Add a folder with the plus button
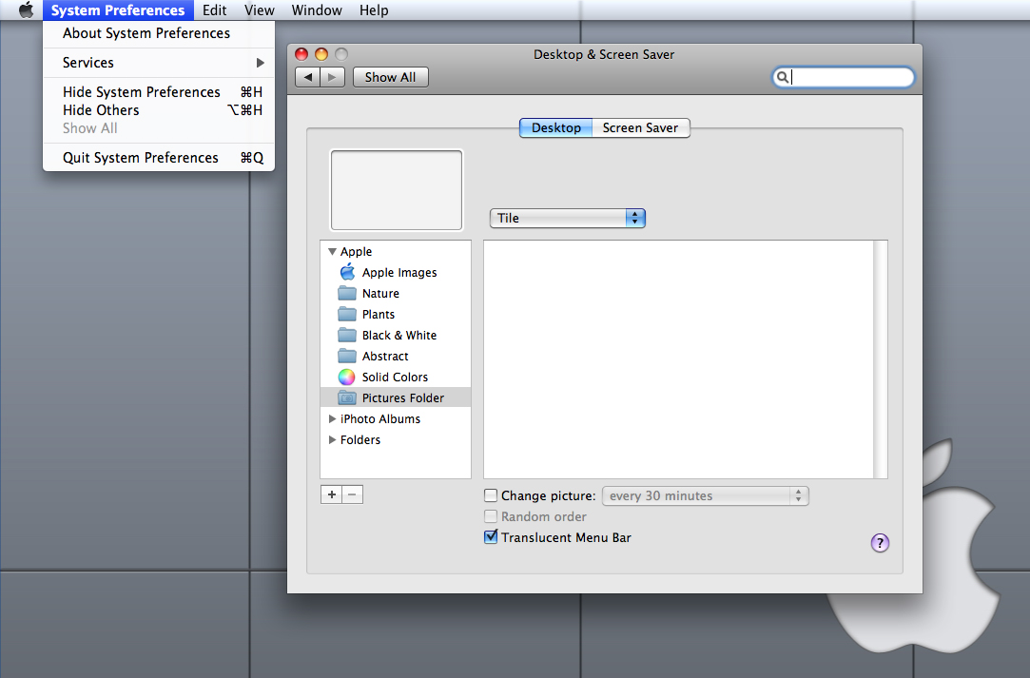This screenshot has height=678, width=1030. point(332,494)
